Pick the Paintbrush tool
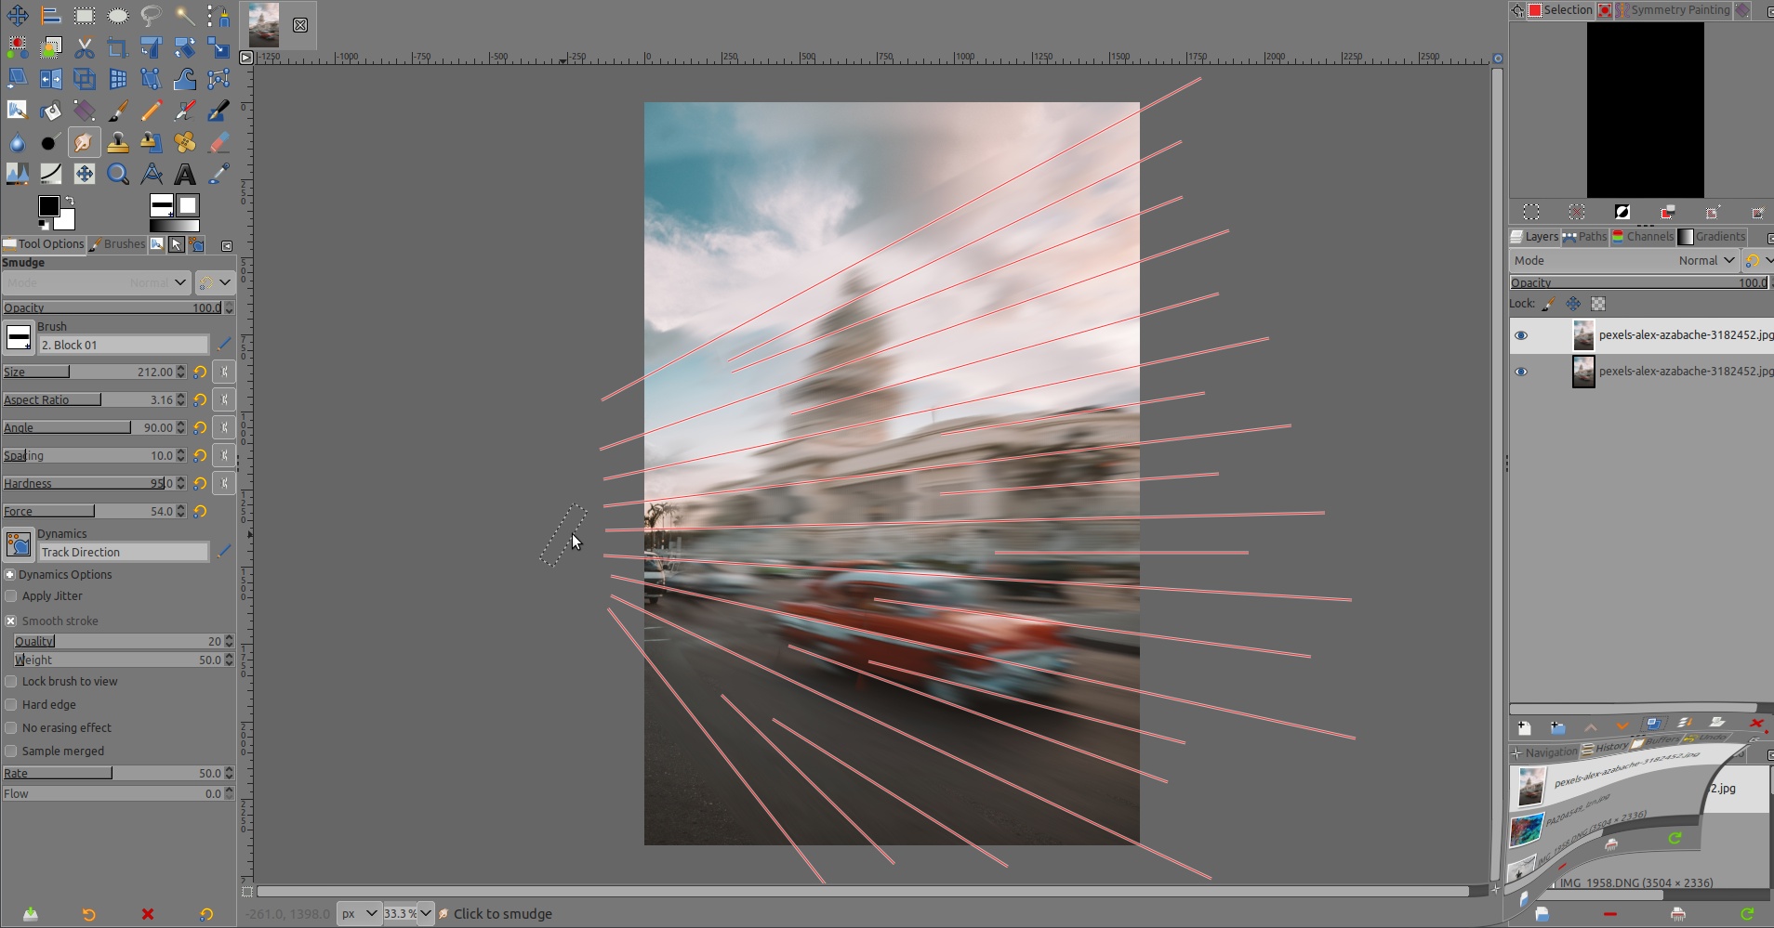The image size is (1774, 928). click(x=118, y=111)
